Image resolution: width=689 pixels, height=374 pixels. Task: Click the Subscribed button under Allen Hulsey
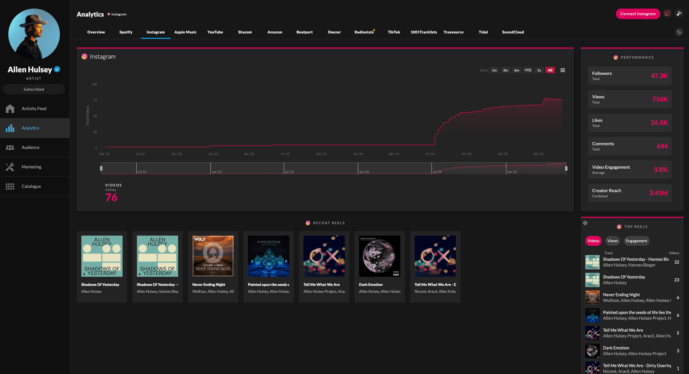point(34,89)
